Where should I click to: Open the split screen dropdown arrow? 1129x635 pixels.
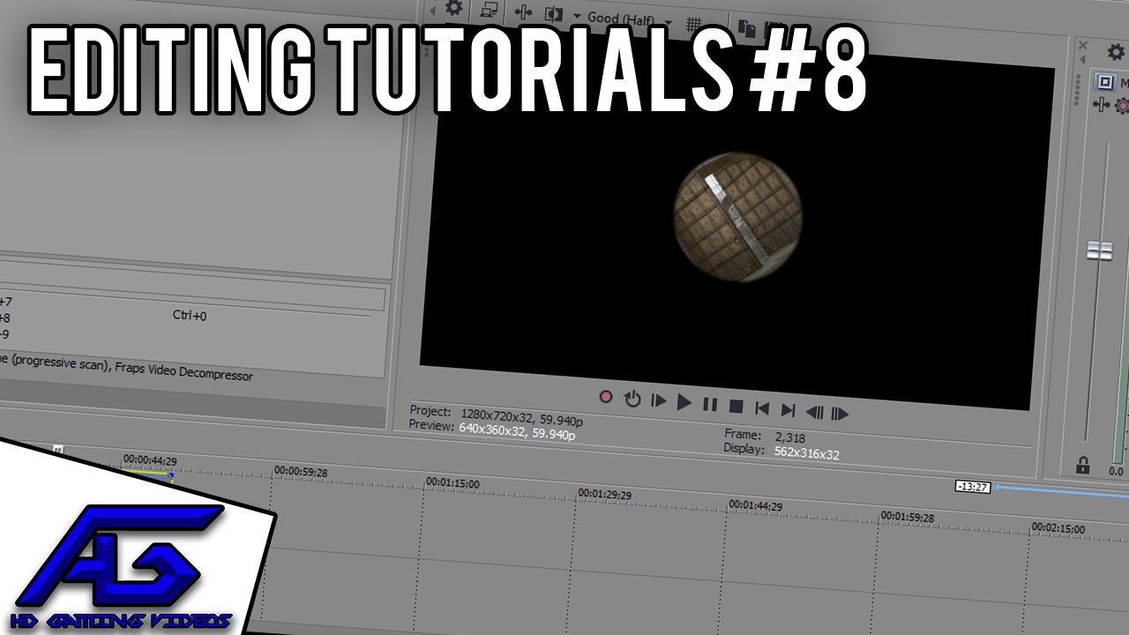point(577,17)
